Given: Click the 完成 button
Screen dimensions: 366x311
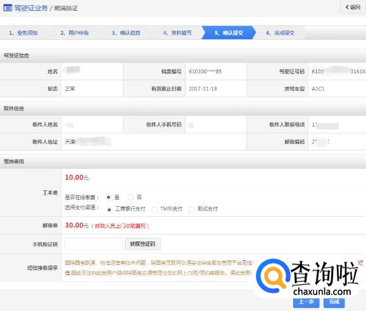Looking at the screenshot, I should pos(334,302).
